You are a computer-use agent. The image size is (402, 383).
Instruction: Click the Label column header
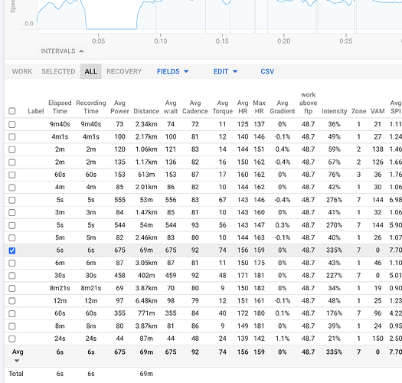pyautogui.click(x=36, y=111)
